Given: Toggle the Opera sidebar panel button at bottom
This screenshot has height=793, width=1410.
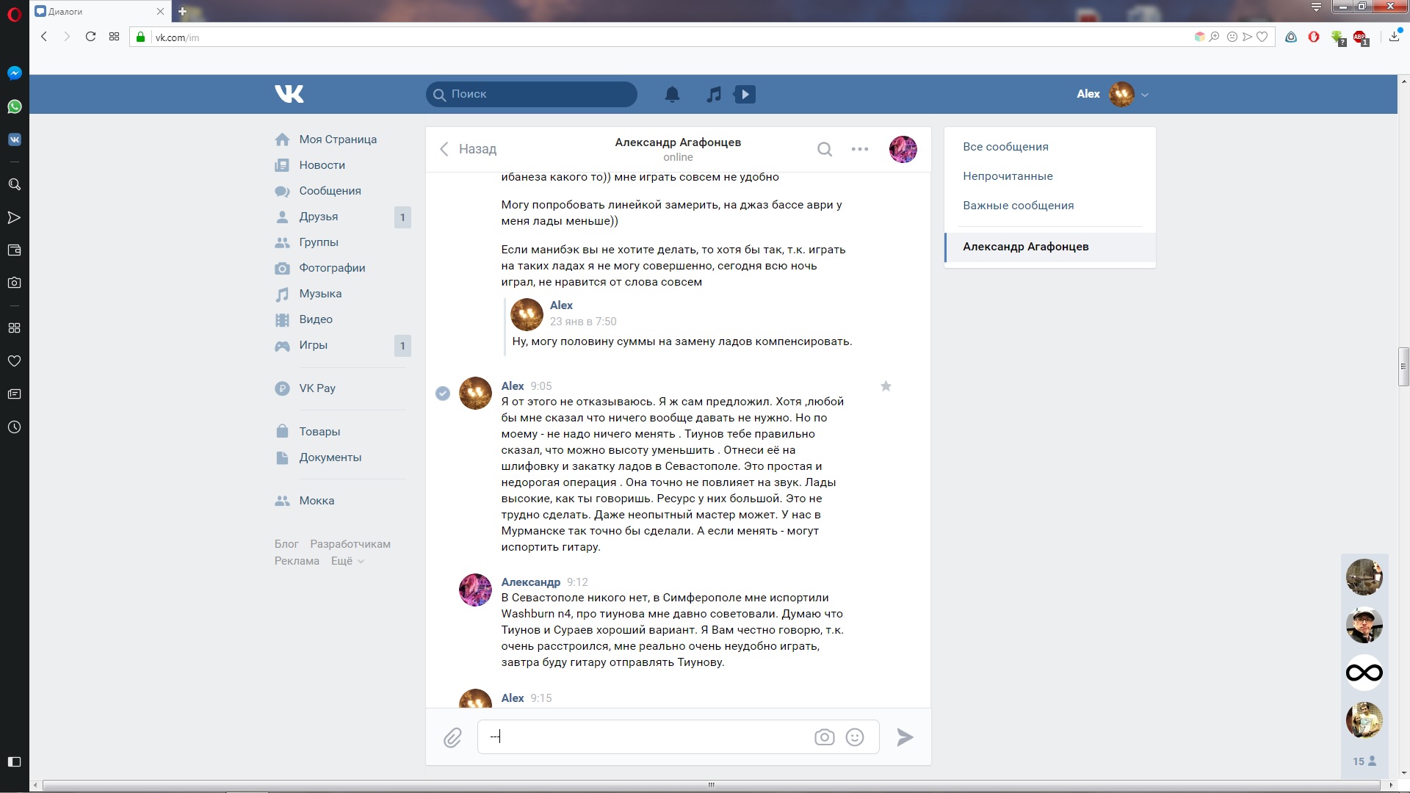Looking at the screenshot, I should click(x=14, y=761).
